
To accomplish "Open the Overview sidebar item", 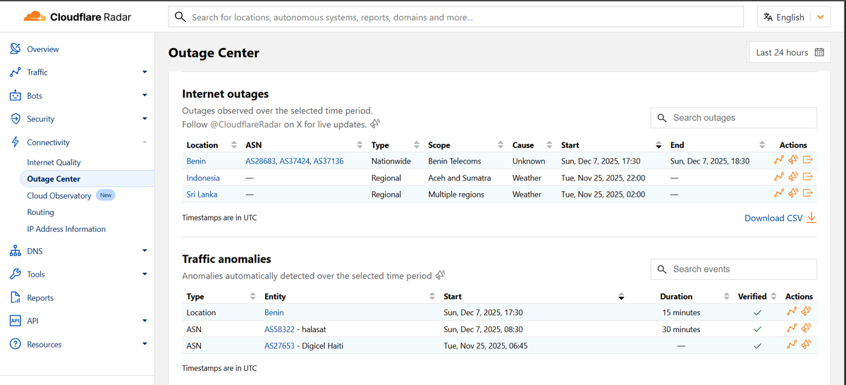I will point(43,49).
